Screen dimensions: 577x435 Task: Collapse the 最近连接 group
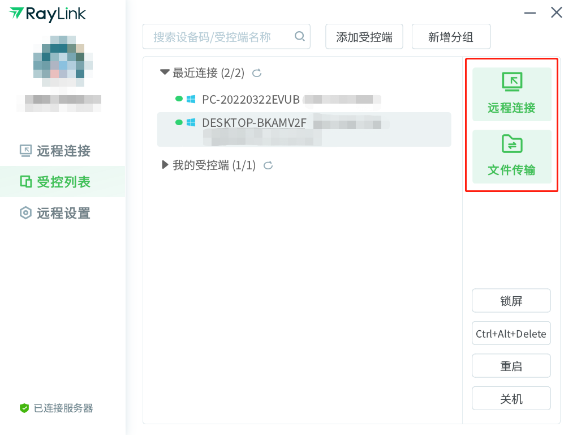[x=165, y=72]
